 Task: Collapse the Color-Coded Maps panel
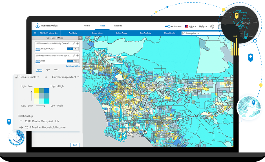(x=80, y=38)
